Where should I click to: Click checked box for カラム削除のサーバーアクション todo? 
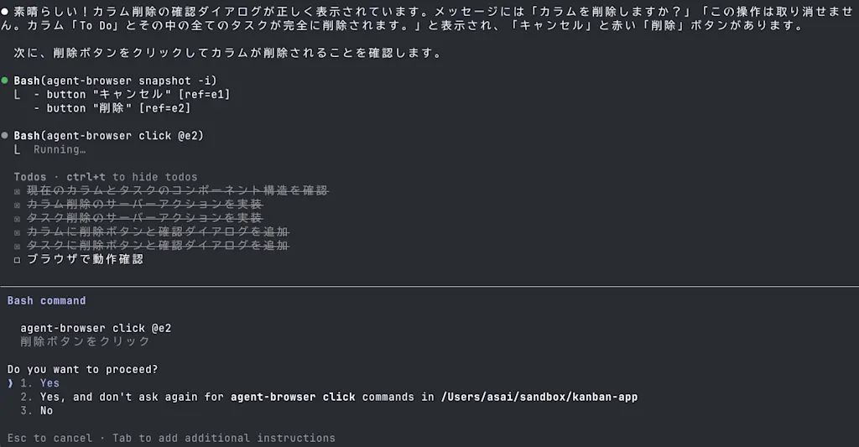coord(17,205)
